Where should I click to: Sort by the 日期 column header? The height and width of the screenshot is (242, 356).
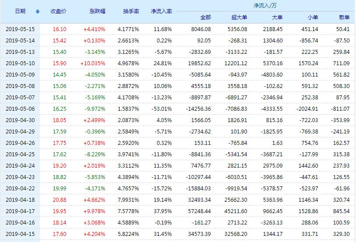pyautogui.click(x=20, y=11)
